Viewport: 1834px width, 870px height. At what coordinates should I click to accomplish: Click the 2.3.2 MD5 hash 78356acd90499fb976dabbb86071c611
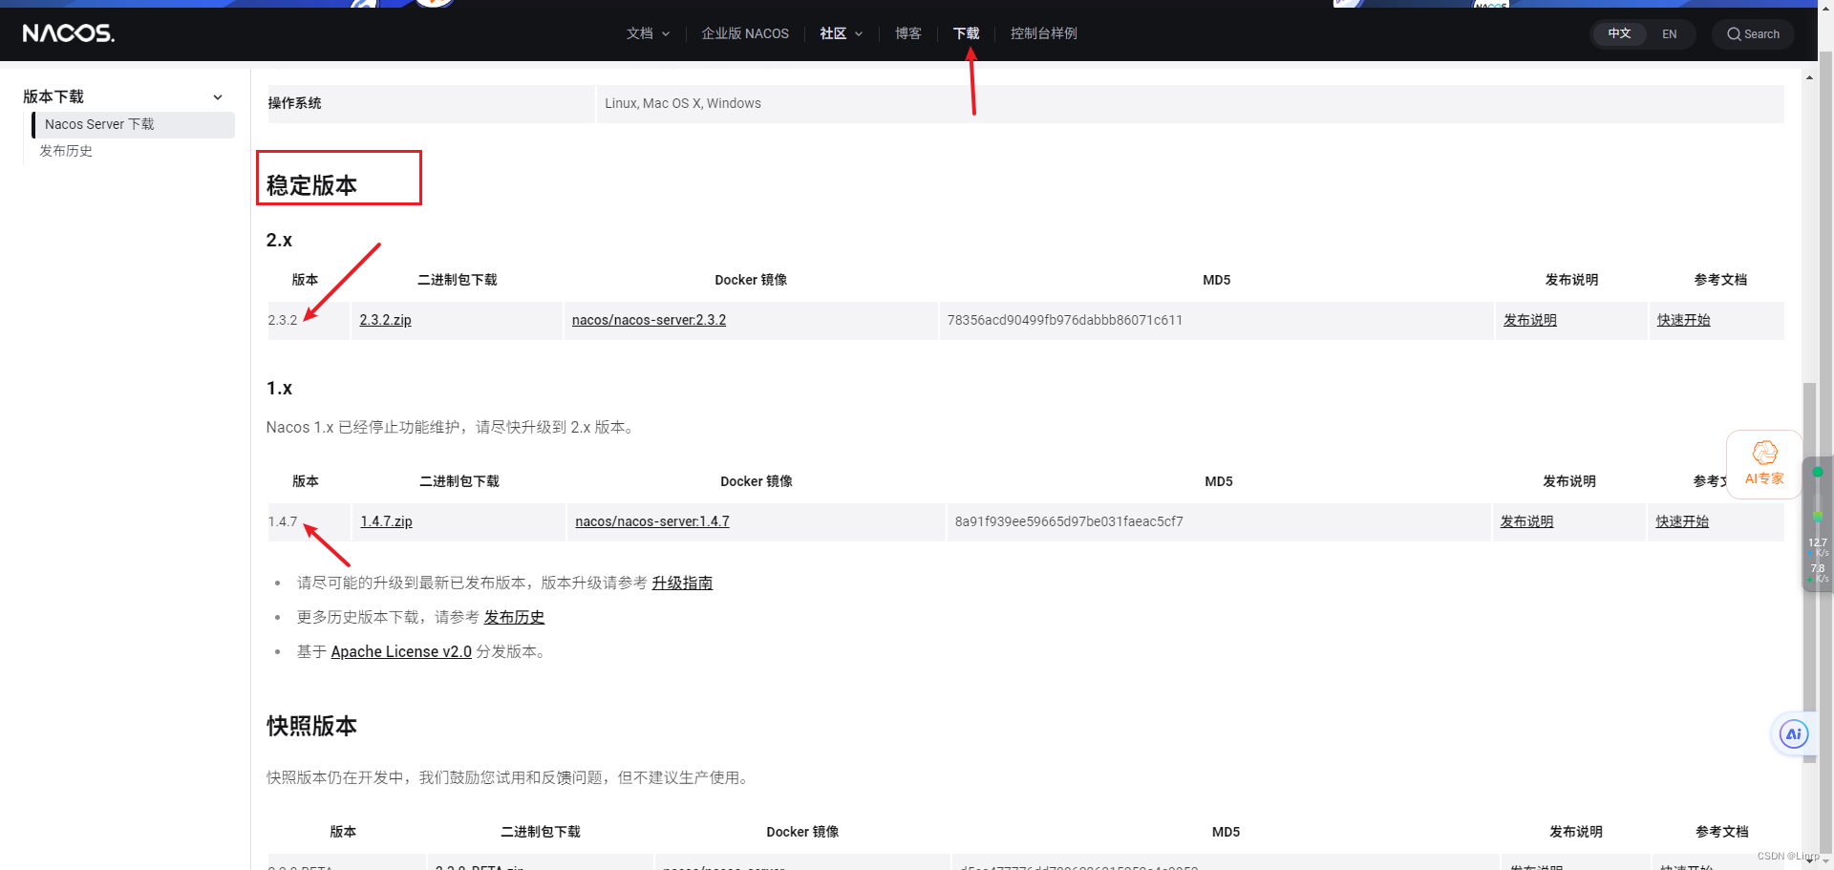(x=1065, y=320)
